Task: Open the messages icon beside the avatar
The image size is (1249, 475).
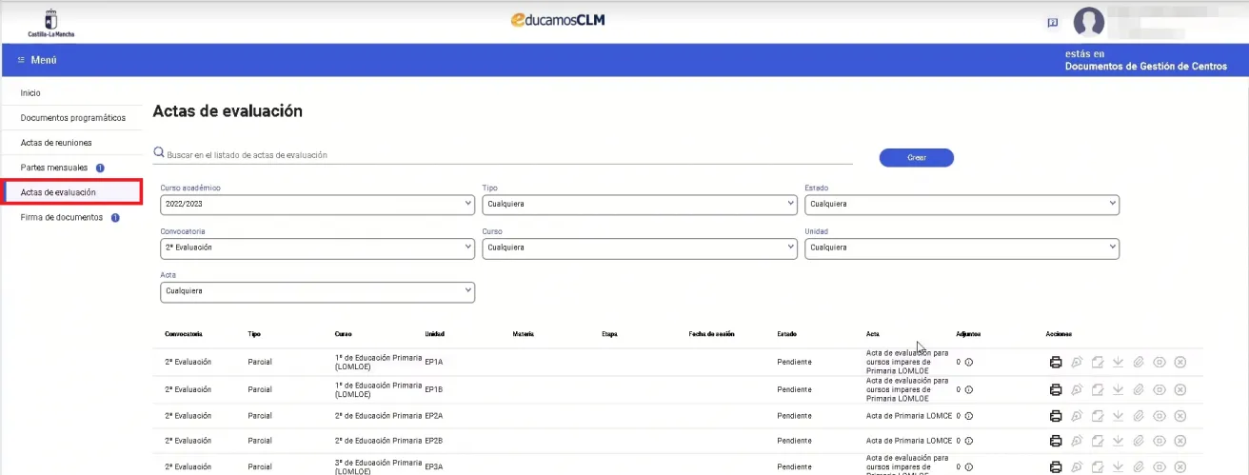Action: click(1052, 22)
